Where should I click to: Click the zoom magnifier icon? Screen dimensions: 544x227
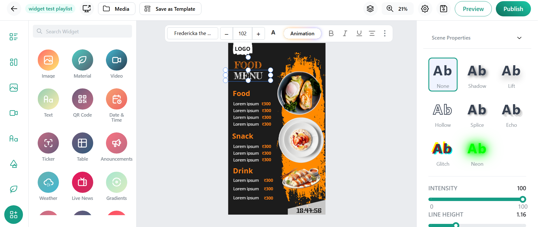390,9
